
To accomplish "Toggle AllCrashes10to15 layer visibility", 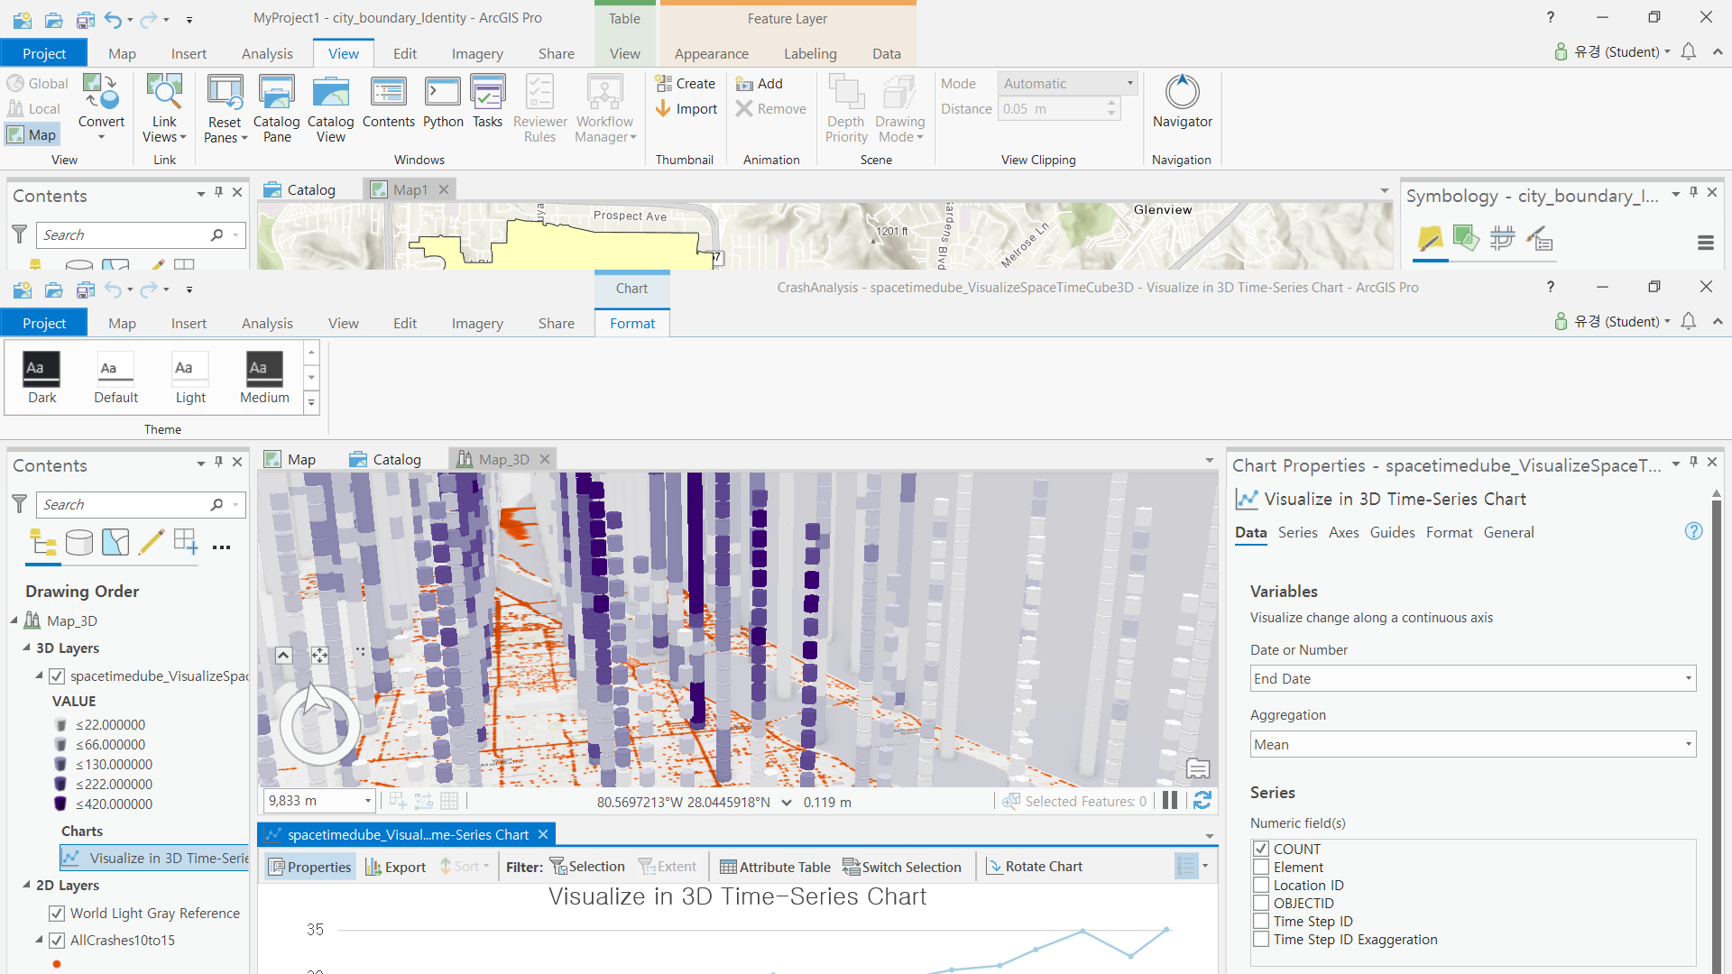I will pyautogui.click(x=57, y=940).
